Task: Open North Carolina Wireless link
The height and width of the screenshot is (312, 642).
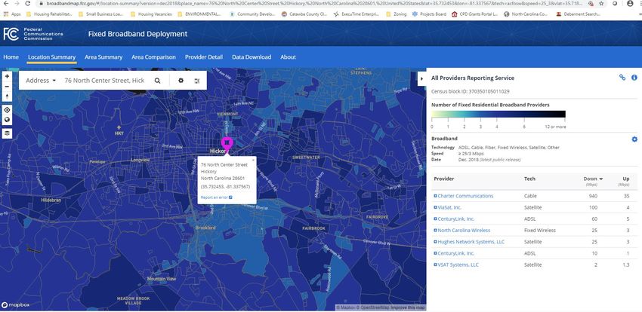Action: (464, 231)
